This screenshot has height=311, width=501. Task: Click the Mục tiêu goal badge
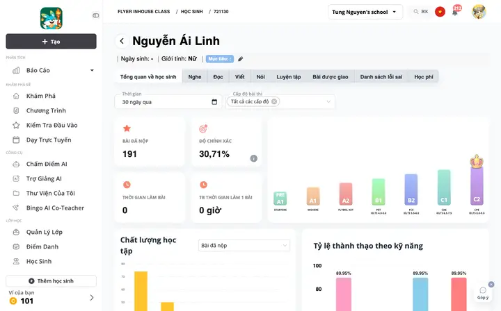pyautogui.click(x=220, y=59)
